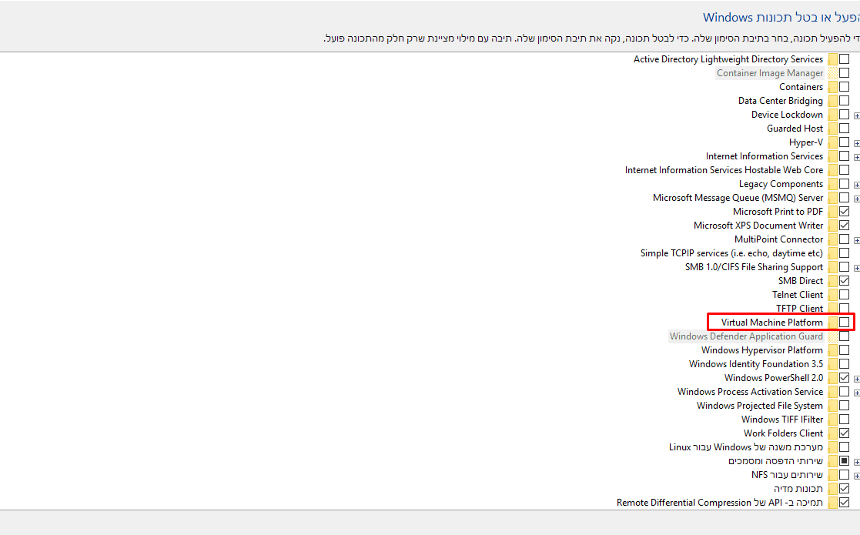Expand Windows PowerShell 2.0 subfeatures
Viewport: 860px width, 535px height.
pos(856,379)
